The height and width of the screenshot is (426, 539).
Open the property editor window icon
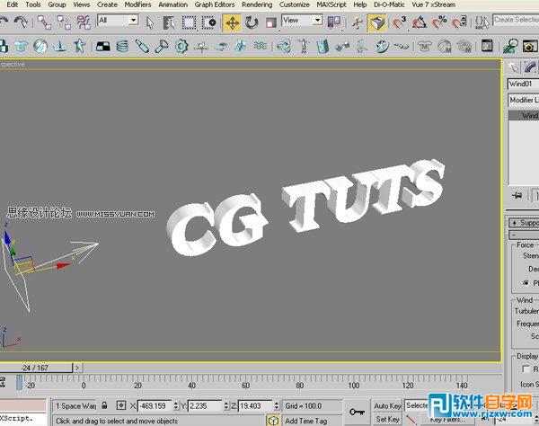[487, 46]
